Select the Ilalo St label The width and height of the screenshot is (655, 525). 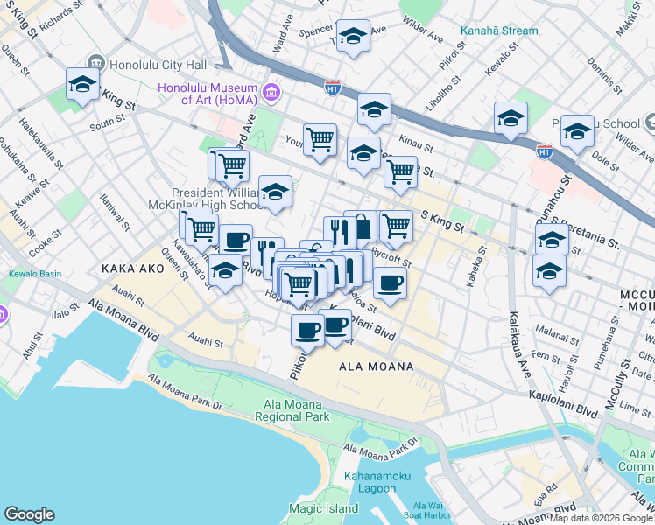point(65,311)
